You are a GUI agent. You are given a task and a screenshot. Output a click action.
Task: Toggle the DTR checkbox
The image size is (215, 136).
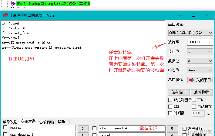point(194,100)
